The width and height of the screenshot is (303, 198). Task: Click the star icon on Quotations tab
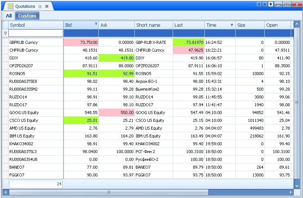tap(39, 6)
